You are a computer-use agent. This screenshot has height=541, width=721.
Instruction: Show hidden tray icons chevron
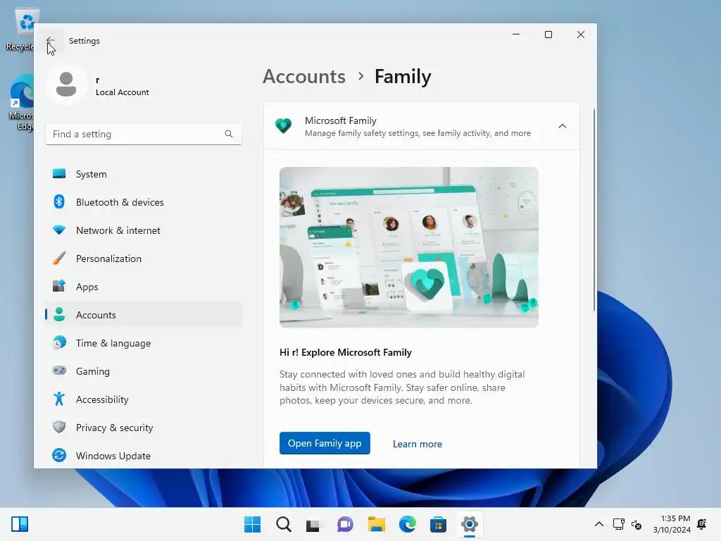click(x=598, y=524)
